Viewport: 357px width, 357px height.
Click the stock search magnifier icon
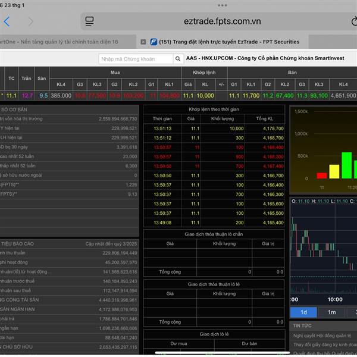pos(178,59)
